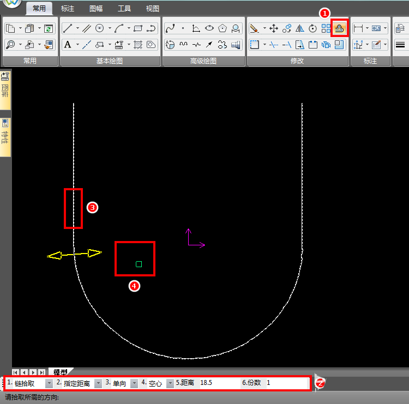Select the Trim tool
409x404 pixels.
(x=274, y=45)
